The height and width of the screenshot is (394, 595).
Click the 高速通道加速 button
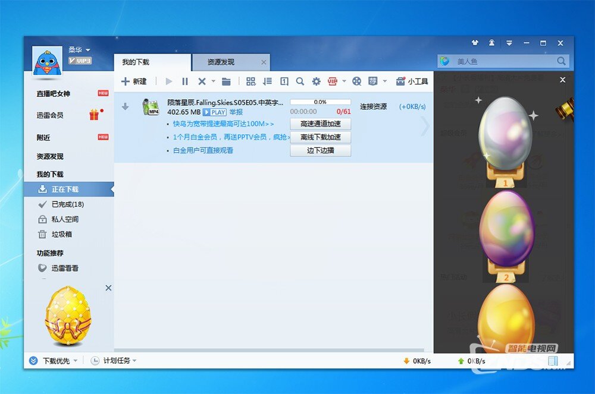(321, 124)
